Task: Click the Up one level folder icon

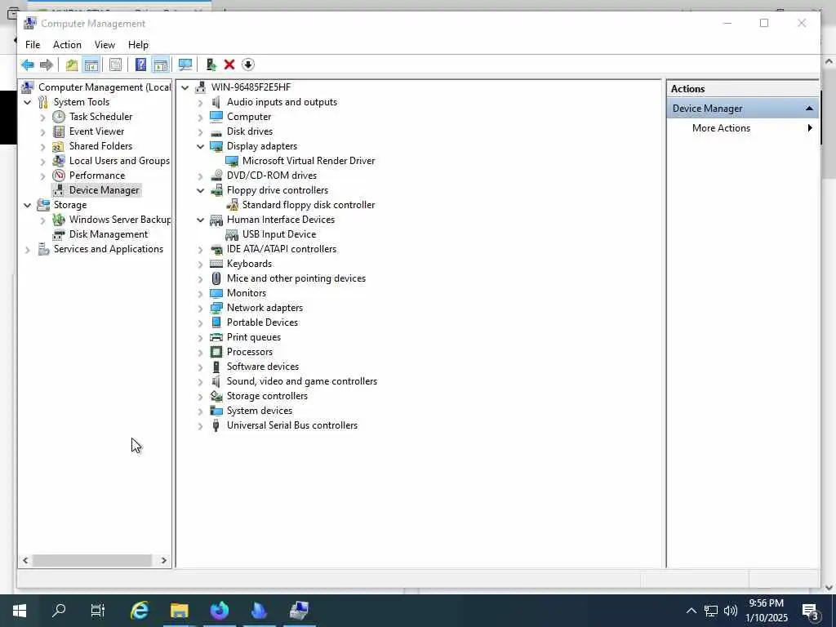Action: tap(72, 65)
